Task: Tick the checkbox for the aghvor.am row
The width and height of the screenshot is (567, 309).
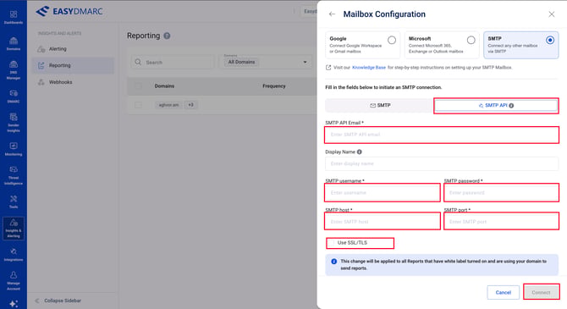Action: (x=138, y=105)
